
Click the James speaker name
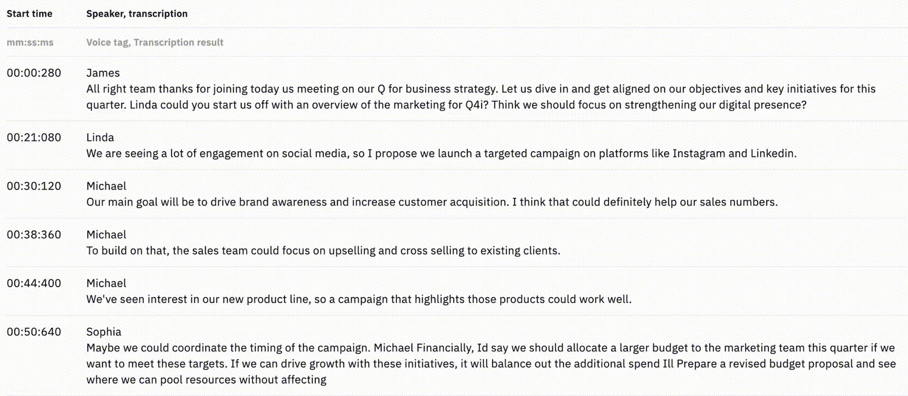click(103, 73)
